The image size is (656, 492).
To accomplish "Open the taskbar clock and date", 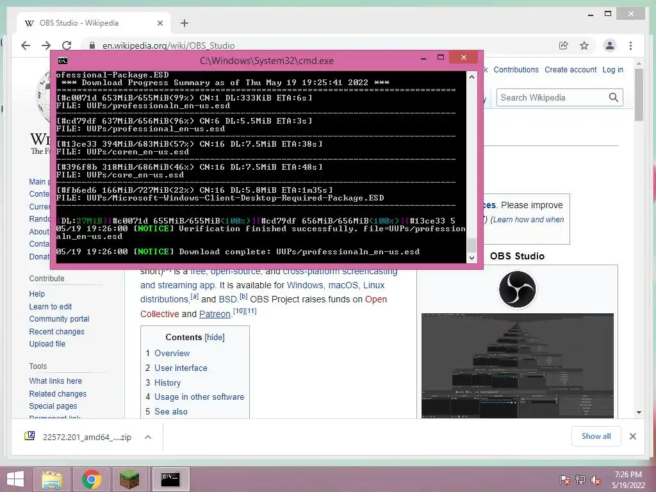I will pos(628,480).
